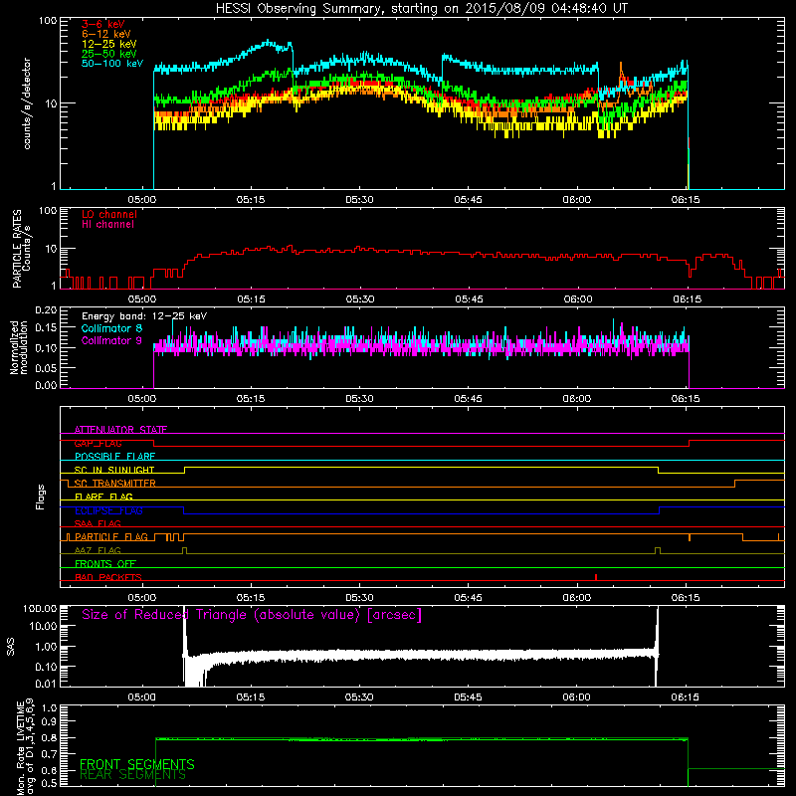Screen dimensions: 796x796
Task: Click the "FLARE_FLAG" flag label
Action: coord(103,497)
